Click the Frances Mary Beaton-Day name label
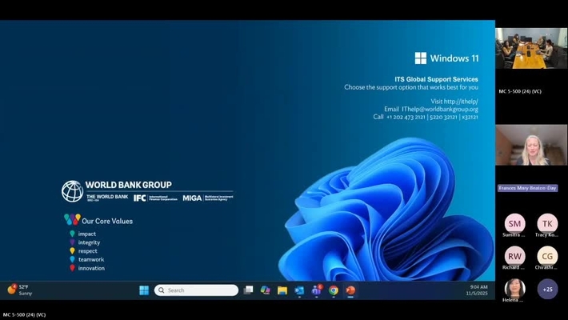The image size is (568, 320). [527, 188]
